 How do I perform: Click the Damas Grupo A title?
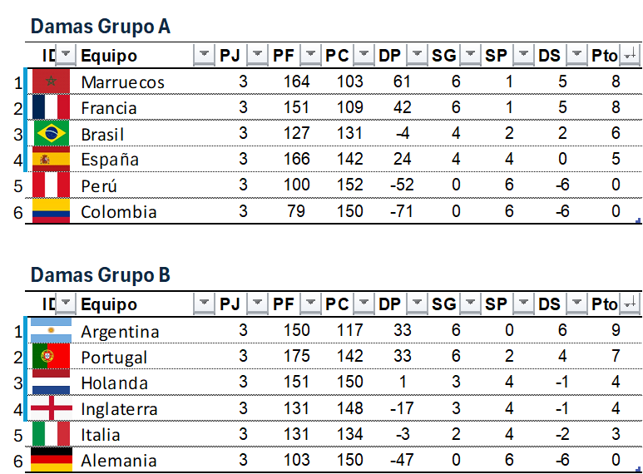[x=100, y=27]
